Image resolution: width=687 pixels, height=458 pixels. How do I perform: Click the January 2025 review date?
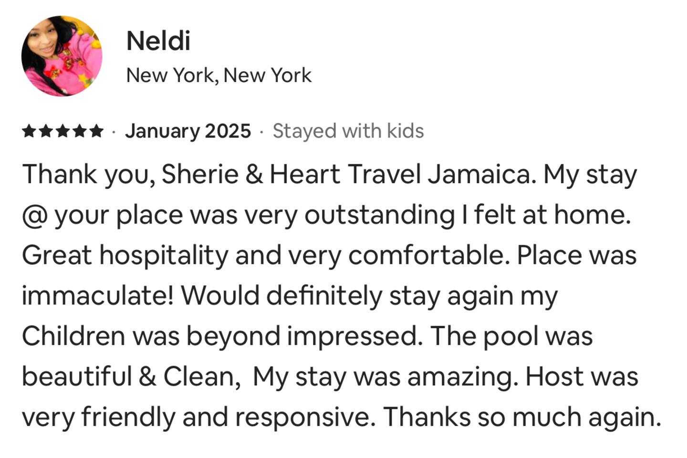(188, 131)
